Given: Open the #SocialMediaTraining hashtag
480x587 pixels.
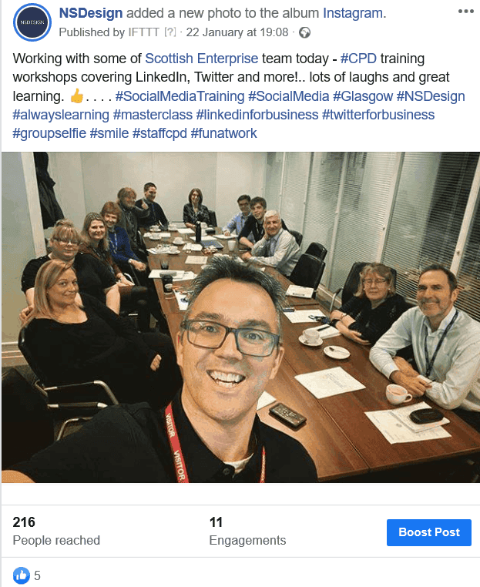Looking at the screenshot, I should [180, 96].
